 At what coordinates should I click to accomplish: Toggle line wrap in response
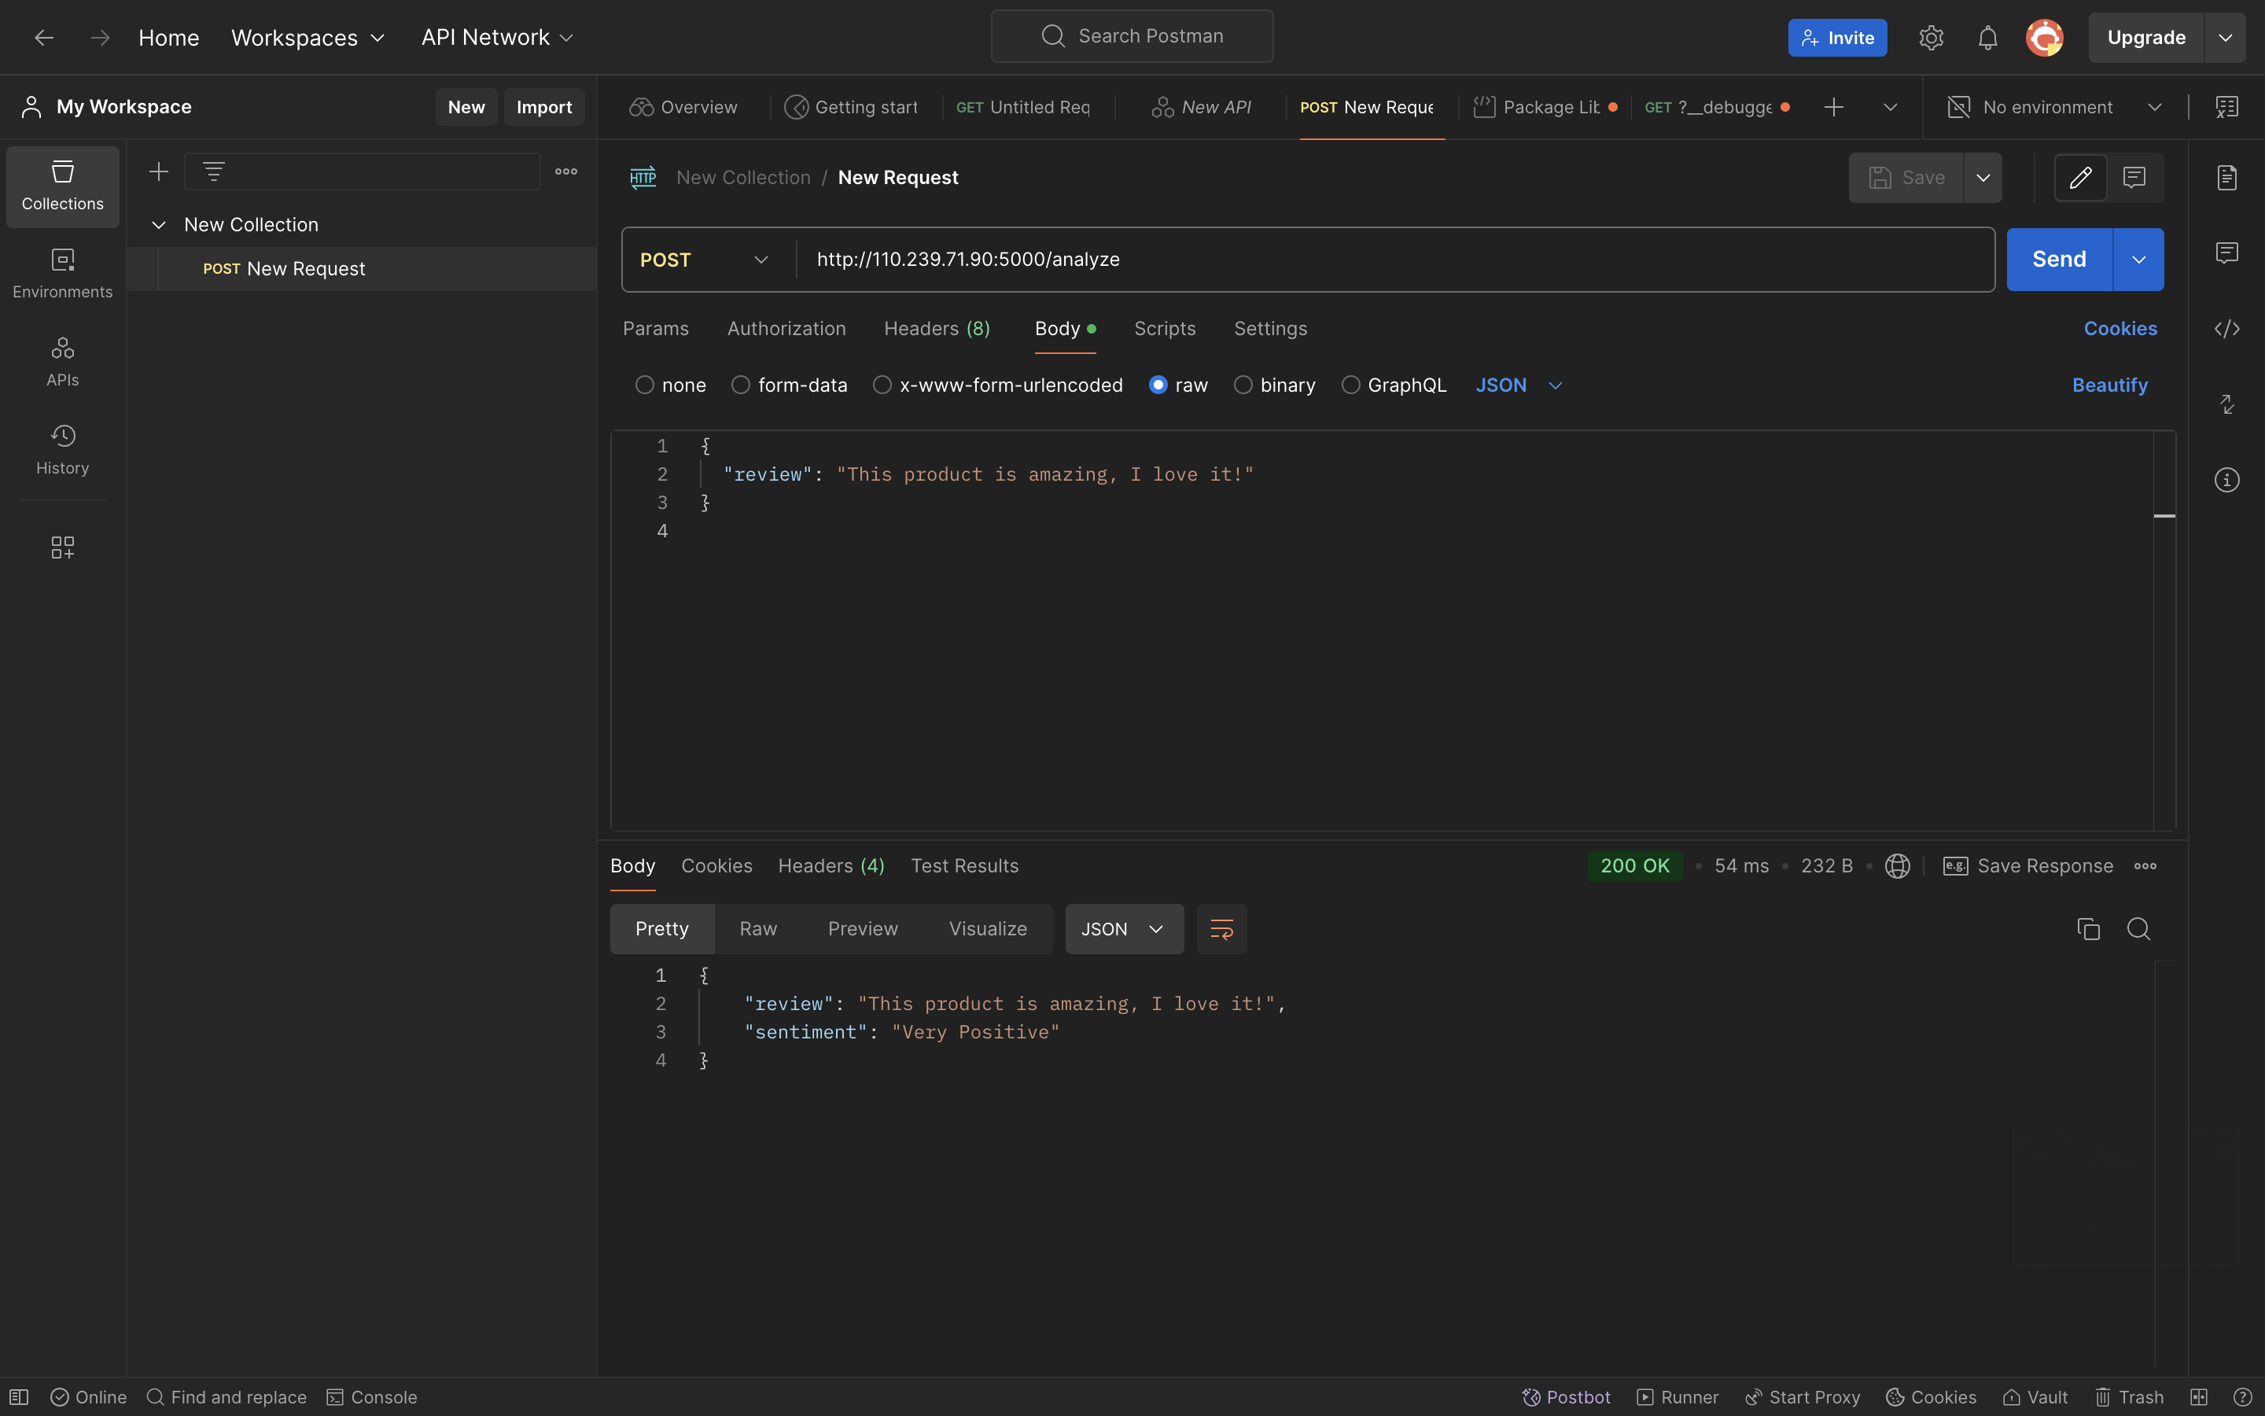pyautogui.click(x=1221, y=928)
